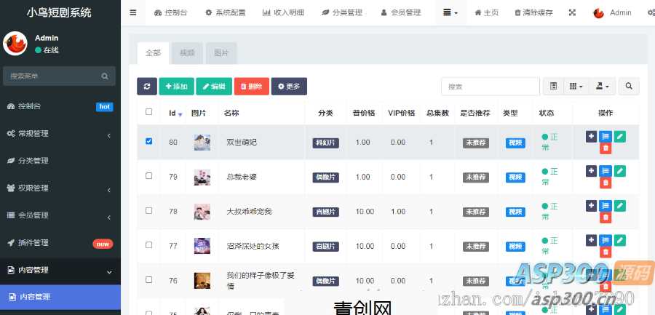Click red trash icon in row 80

coord(606,148)
